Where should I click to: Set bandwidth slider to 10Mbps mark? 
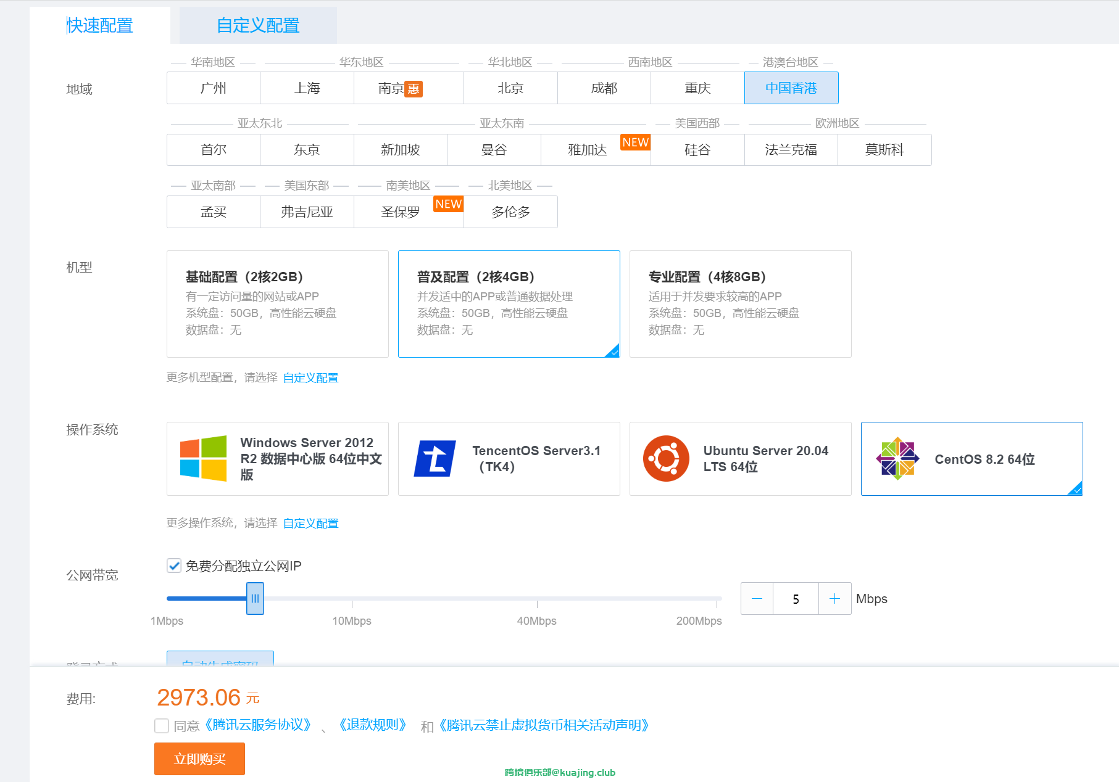[x=352, y=598]
